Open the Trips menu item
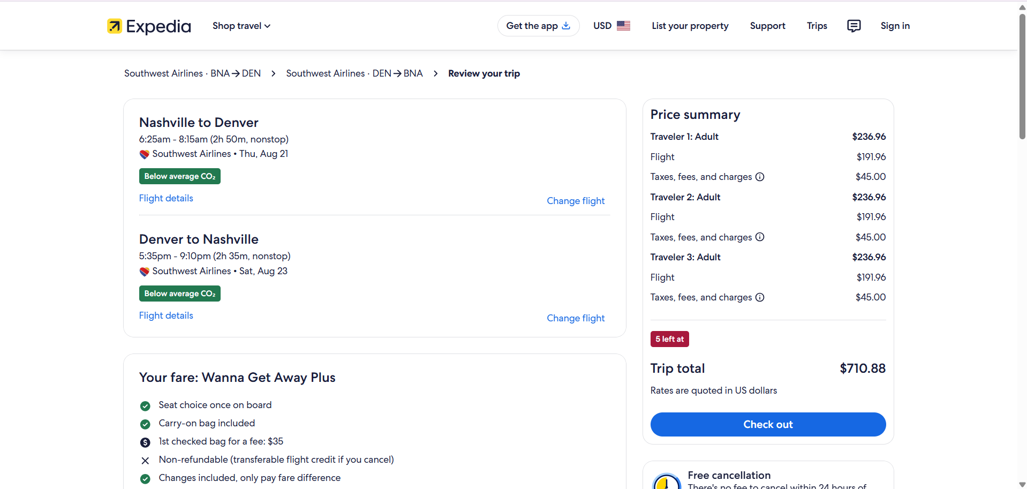The image size is (1027, 489). (x=817, y=26)
